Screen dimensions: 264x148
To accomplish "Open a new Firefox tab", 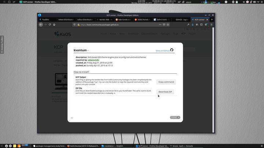I will 212,20.
